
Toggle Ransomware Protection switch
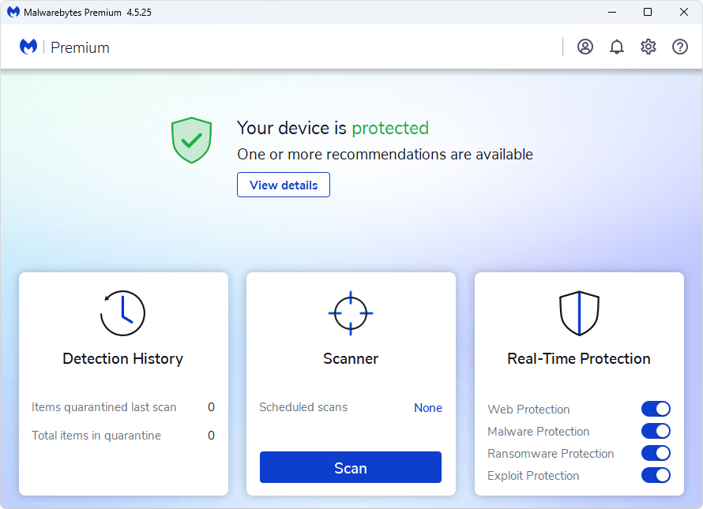coord(656,453)
